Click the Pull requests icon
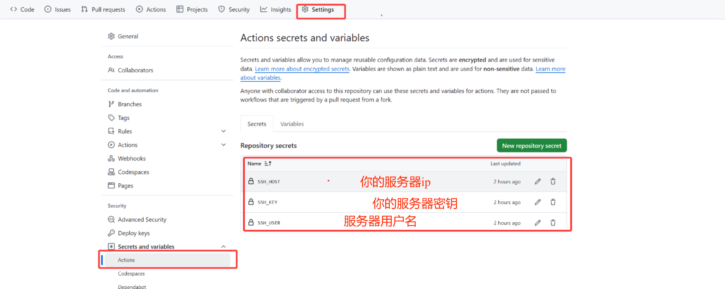This screenshot has width=725, height=289. (84, 9)
